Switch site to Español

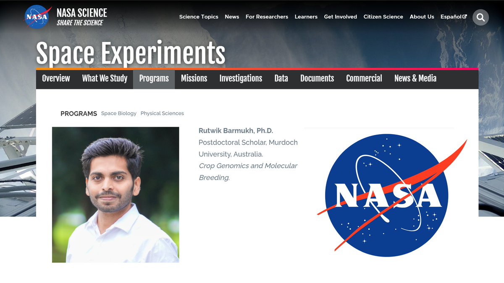pos(451,17)
